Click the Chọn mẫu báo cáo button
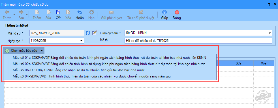This screenshot has width=278, height=108. pos(24,51)
